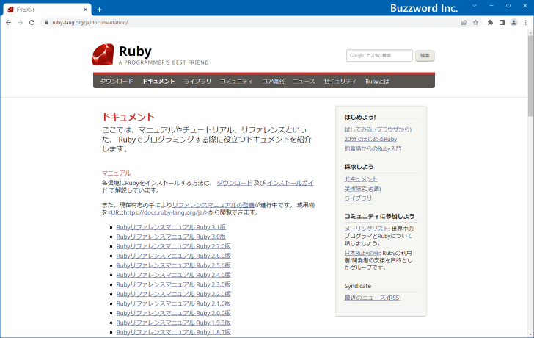This screenshot has width=534, height=338.
Task: Focus the Google カスタム検索 box
Action: point(379,56)
